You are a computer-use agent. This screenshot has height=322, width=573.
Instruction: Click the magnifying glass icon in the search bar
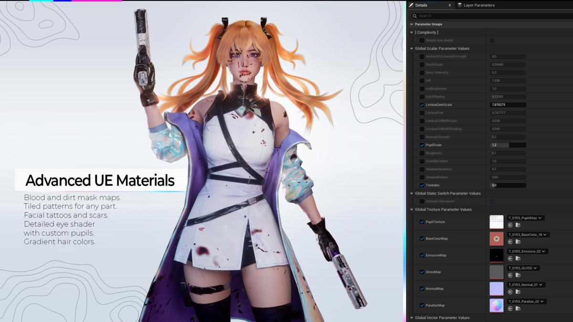pos(414,16)
